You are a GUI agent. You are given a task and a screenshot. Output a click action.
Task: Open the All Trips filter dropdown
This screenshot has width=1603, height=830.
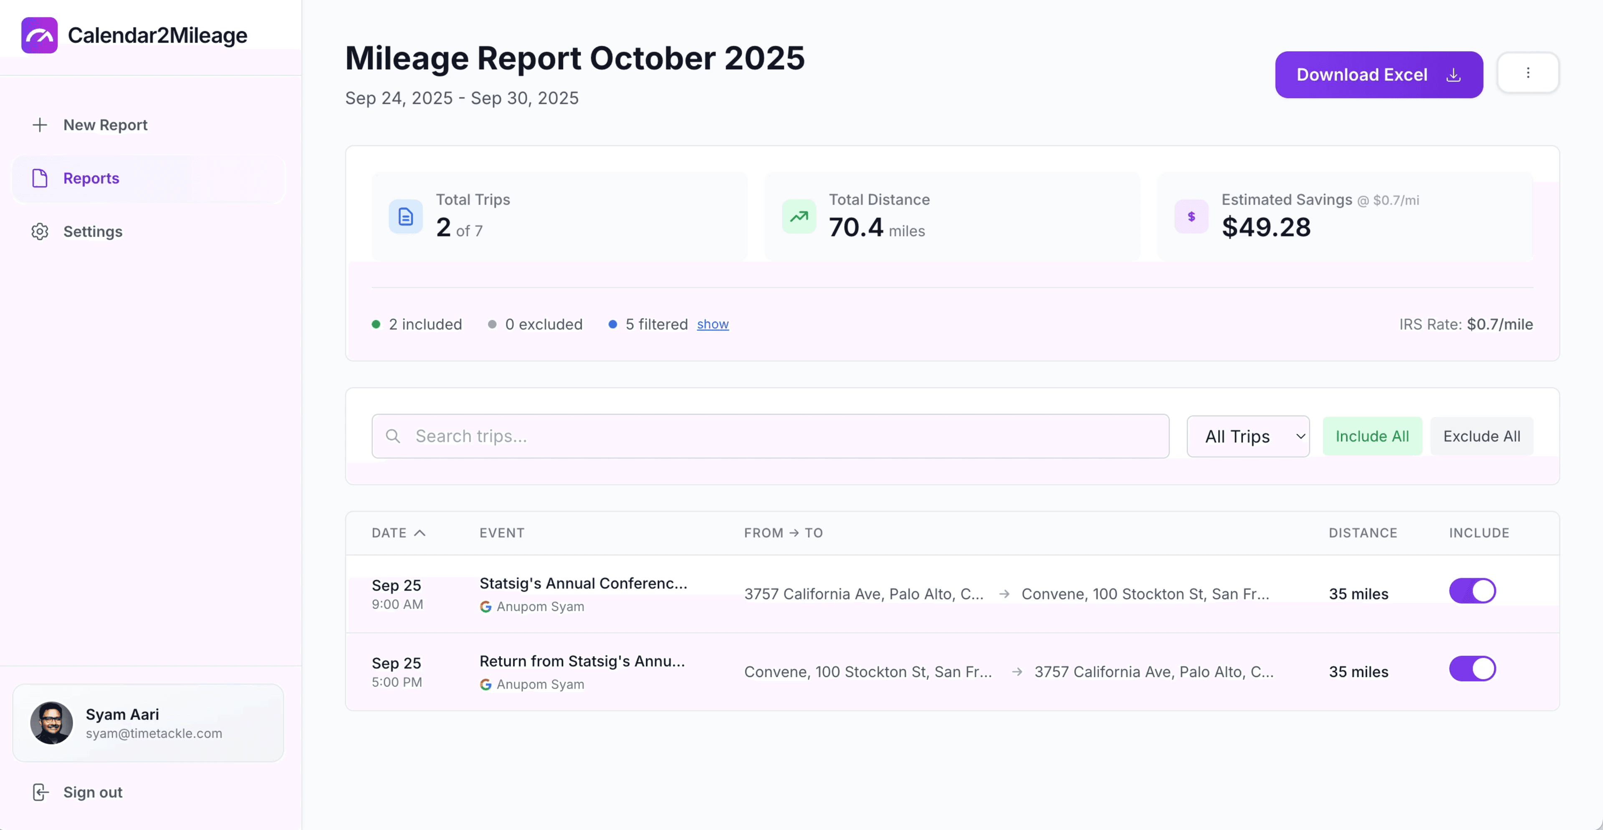pyautogui.click(x=1248, y=436)
